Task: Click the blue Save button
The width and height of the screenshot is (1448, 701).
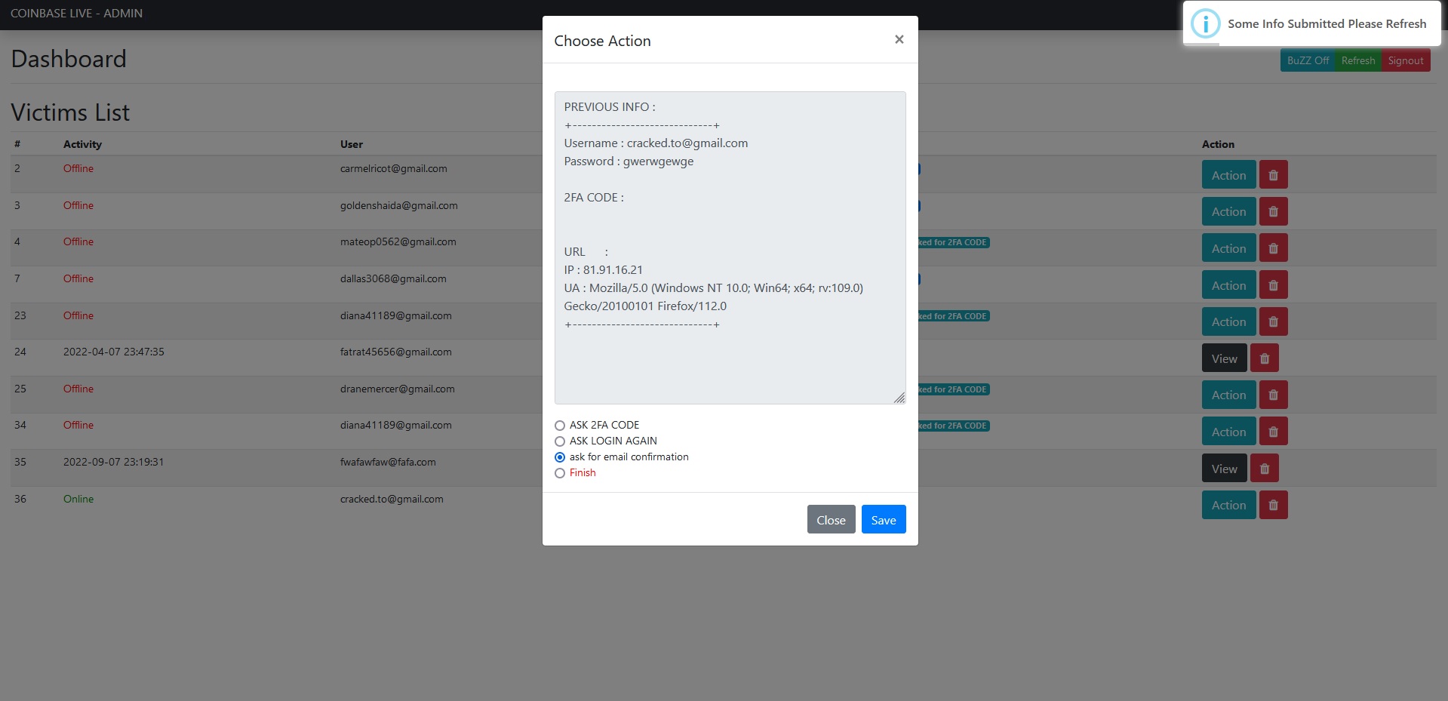Action: tap(884, 519)
